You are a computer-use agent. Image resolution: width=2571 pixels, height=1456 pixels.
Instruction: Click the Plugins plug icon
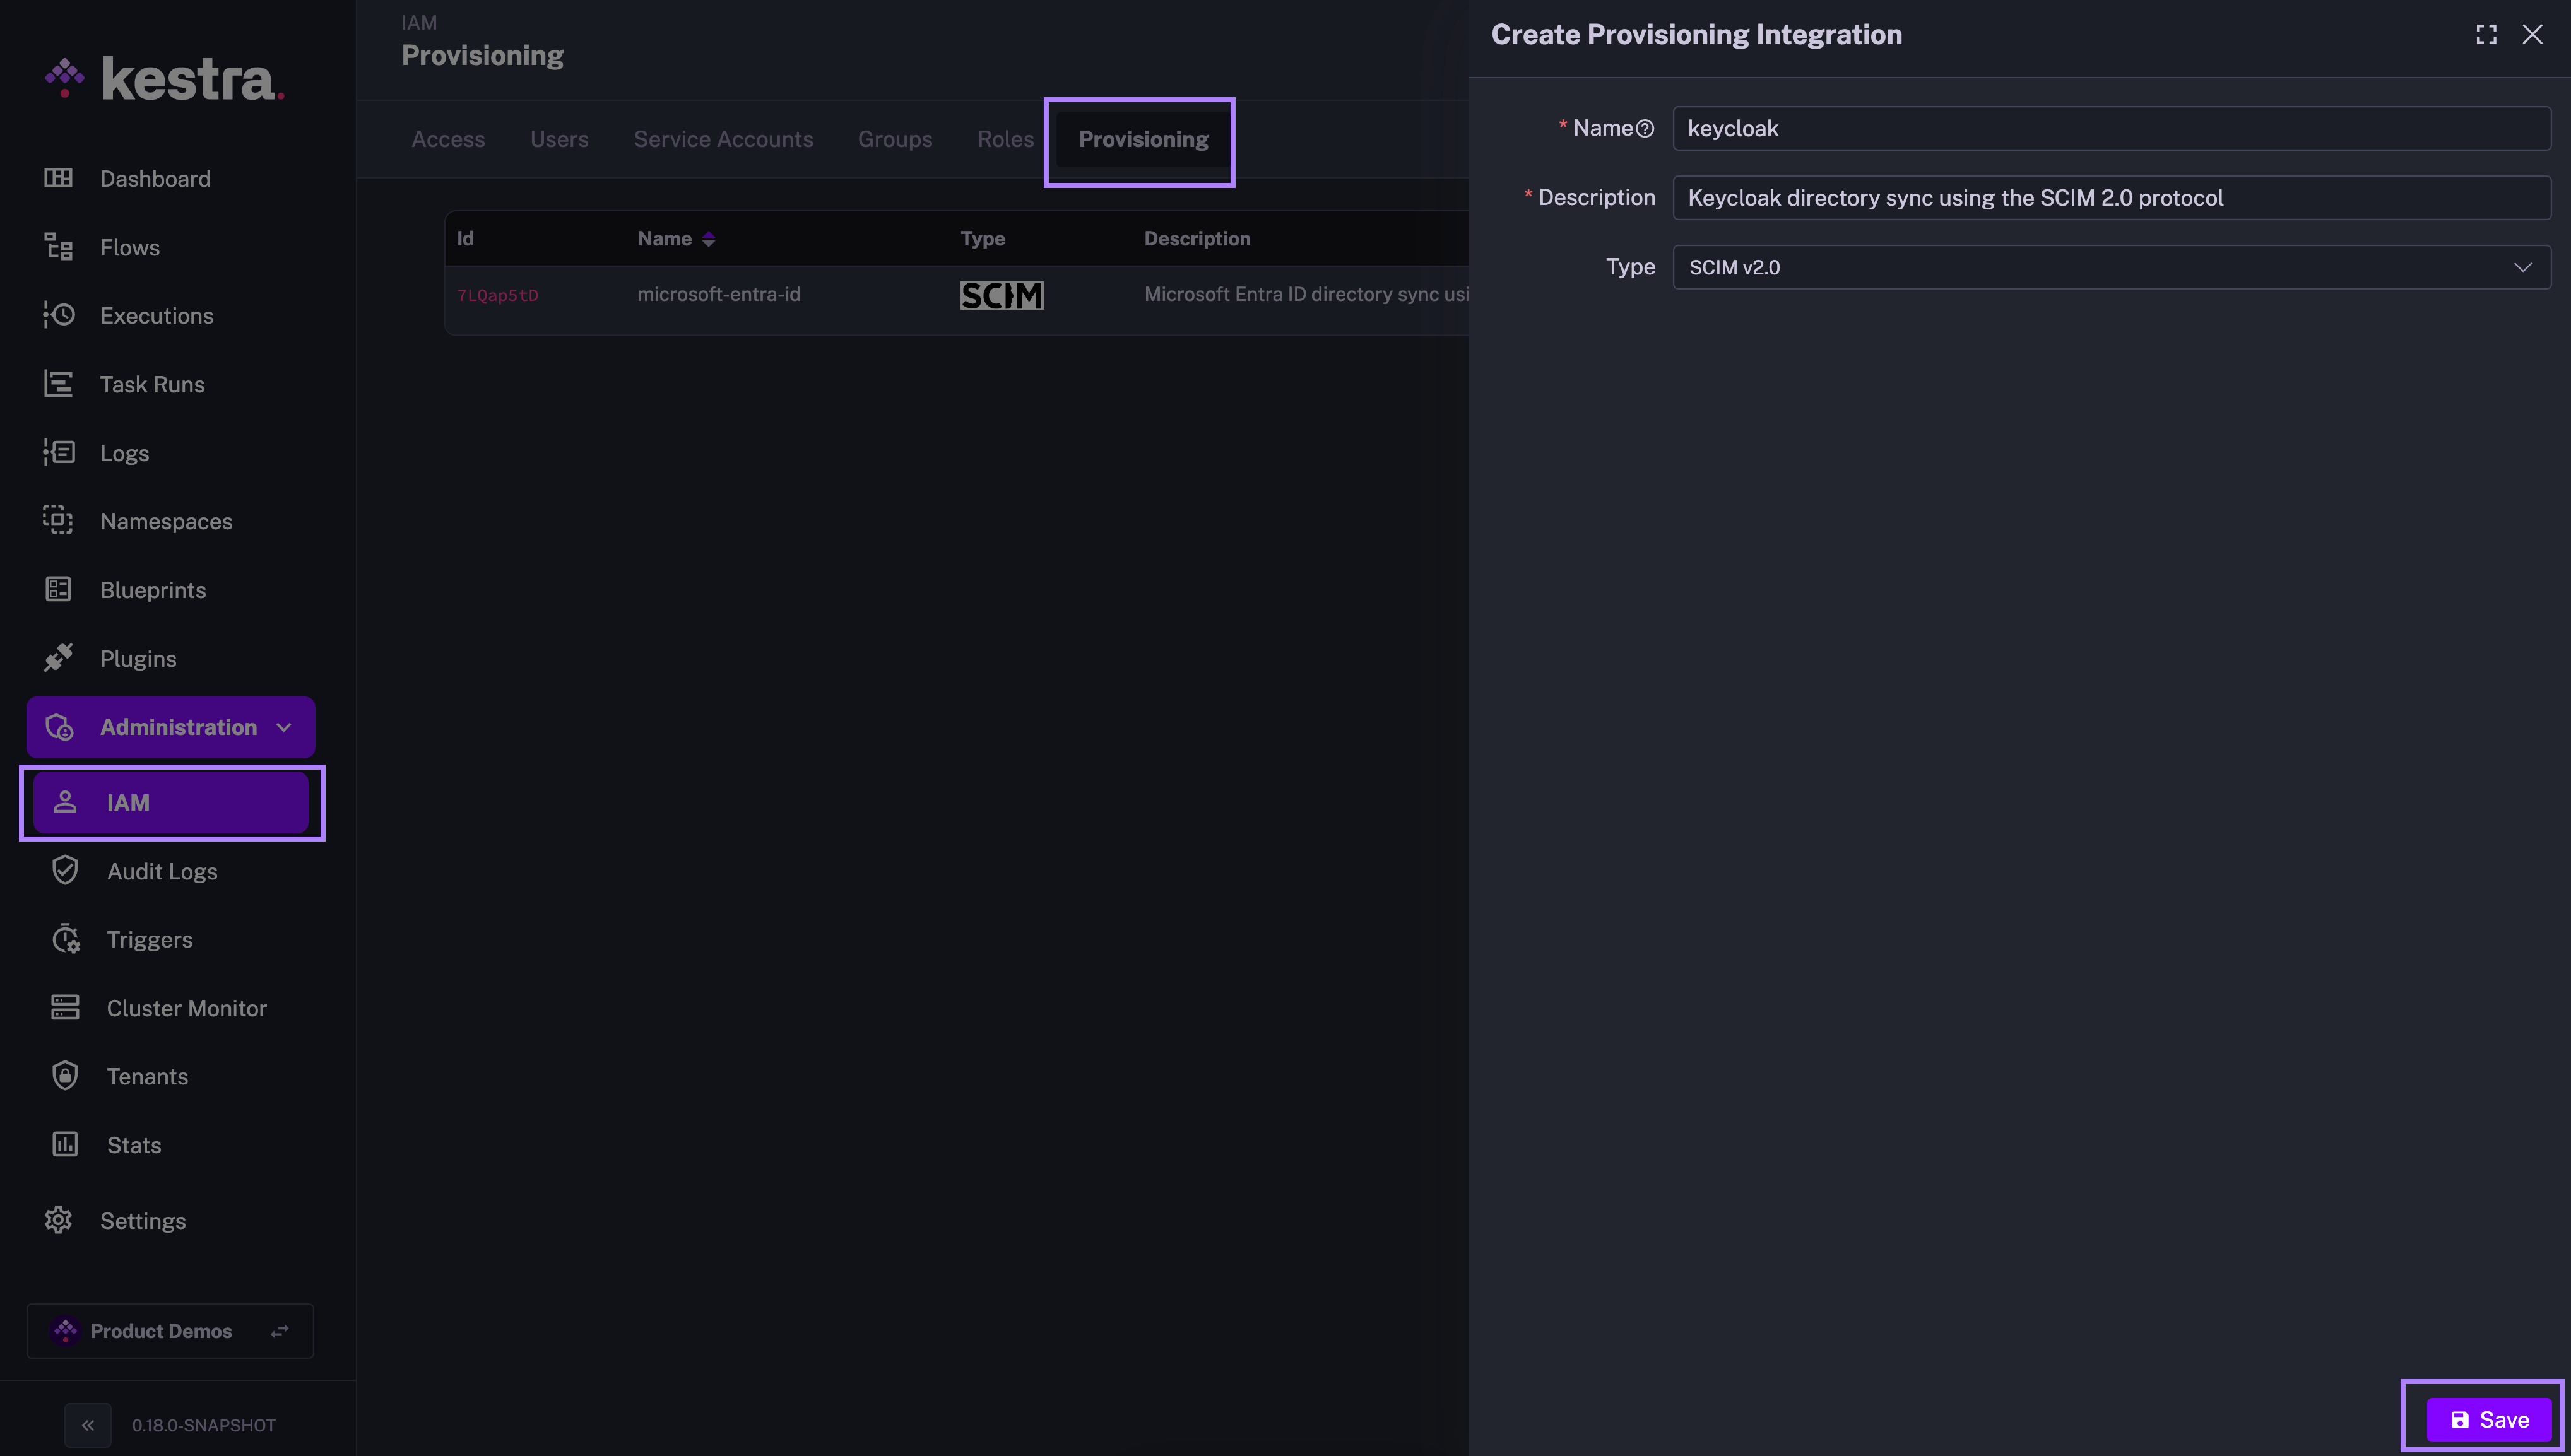[58, 658]
